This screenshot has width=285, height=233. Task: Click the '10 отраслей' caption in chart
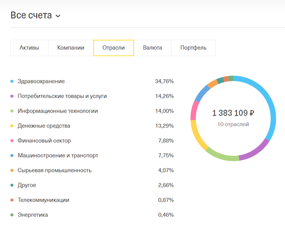tap(233, 124)
